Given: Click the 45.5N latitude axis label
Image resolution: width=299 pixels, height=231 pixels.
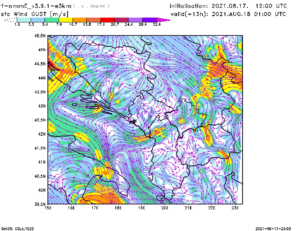Looking at the screenshot, I should tap(40, 36).
